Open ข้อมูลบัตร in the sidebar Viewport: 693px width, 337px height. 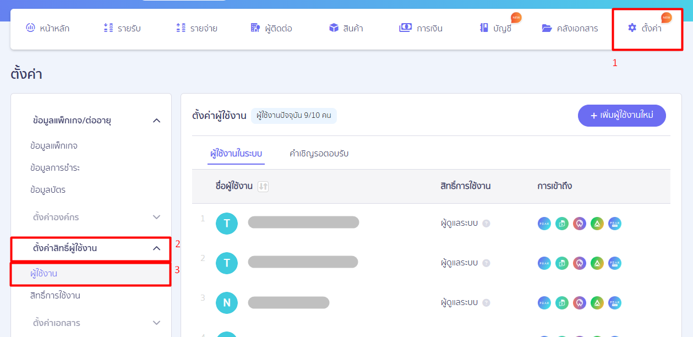pos(48,190)
